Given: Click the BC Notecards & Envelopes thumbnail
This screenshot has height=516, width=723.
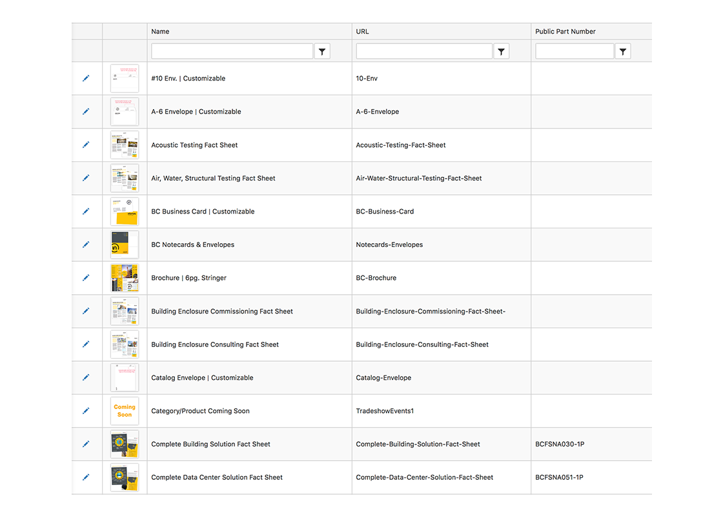Looking at the screenshot, I should click(125, 244).
